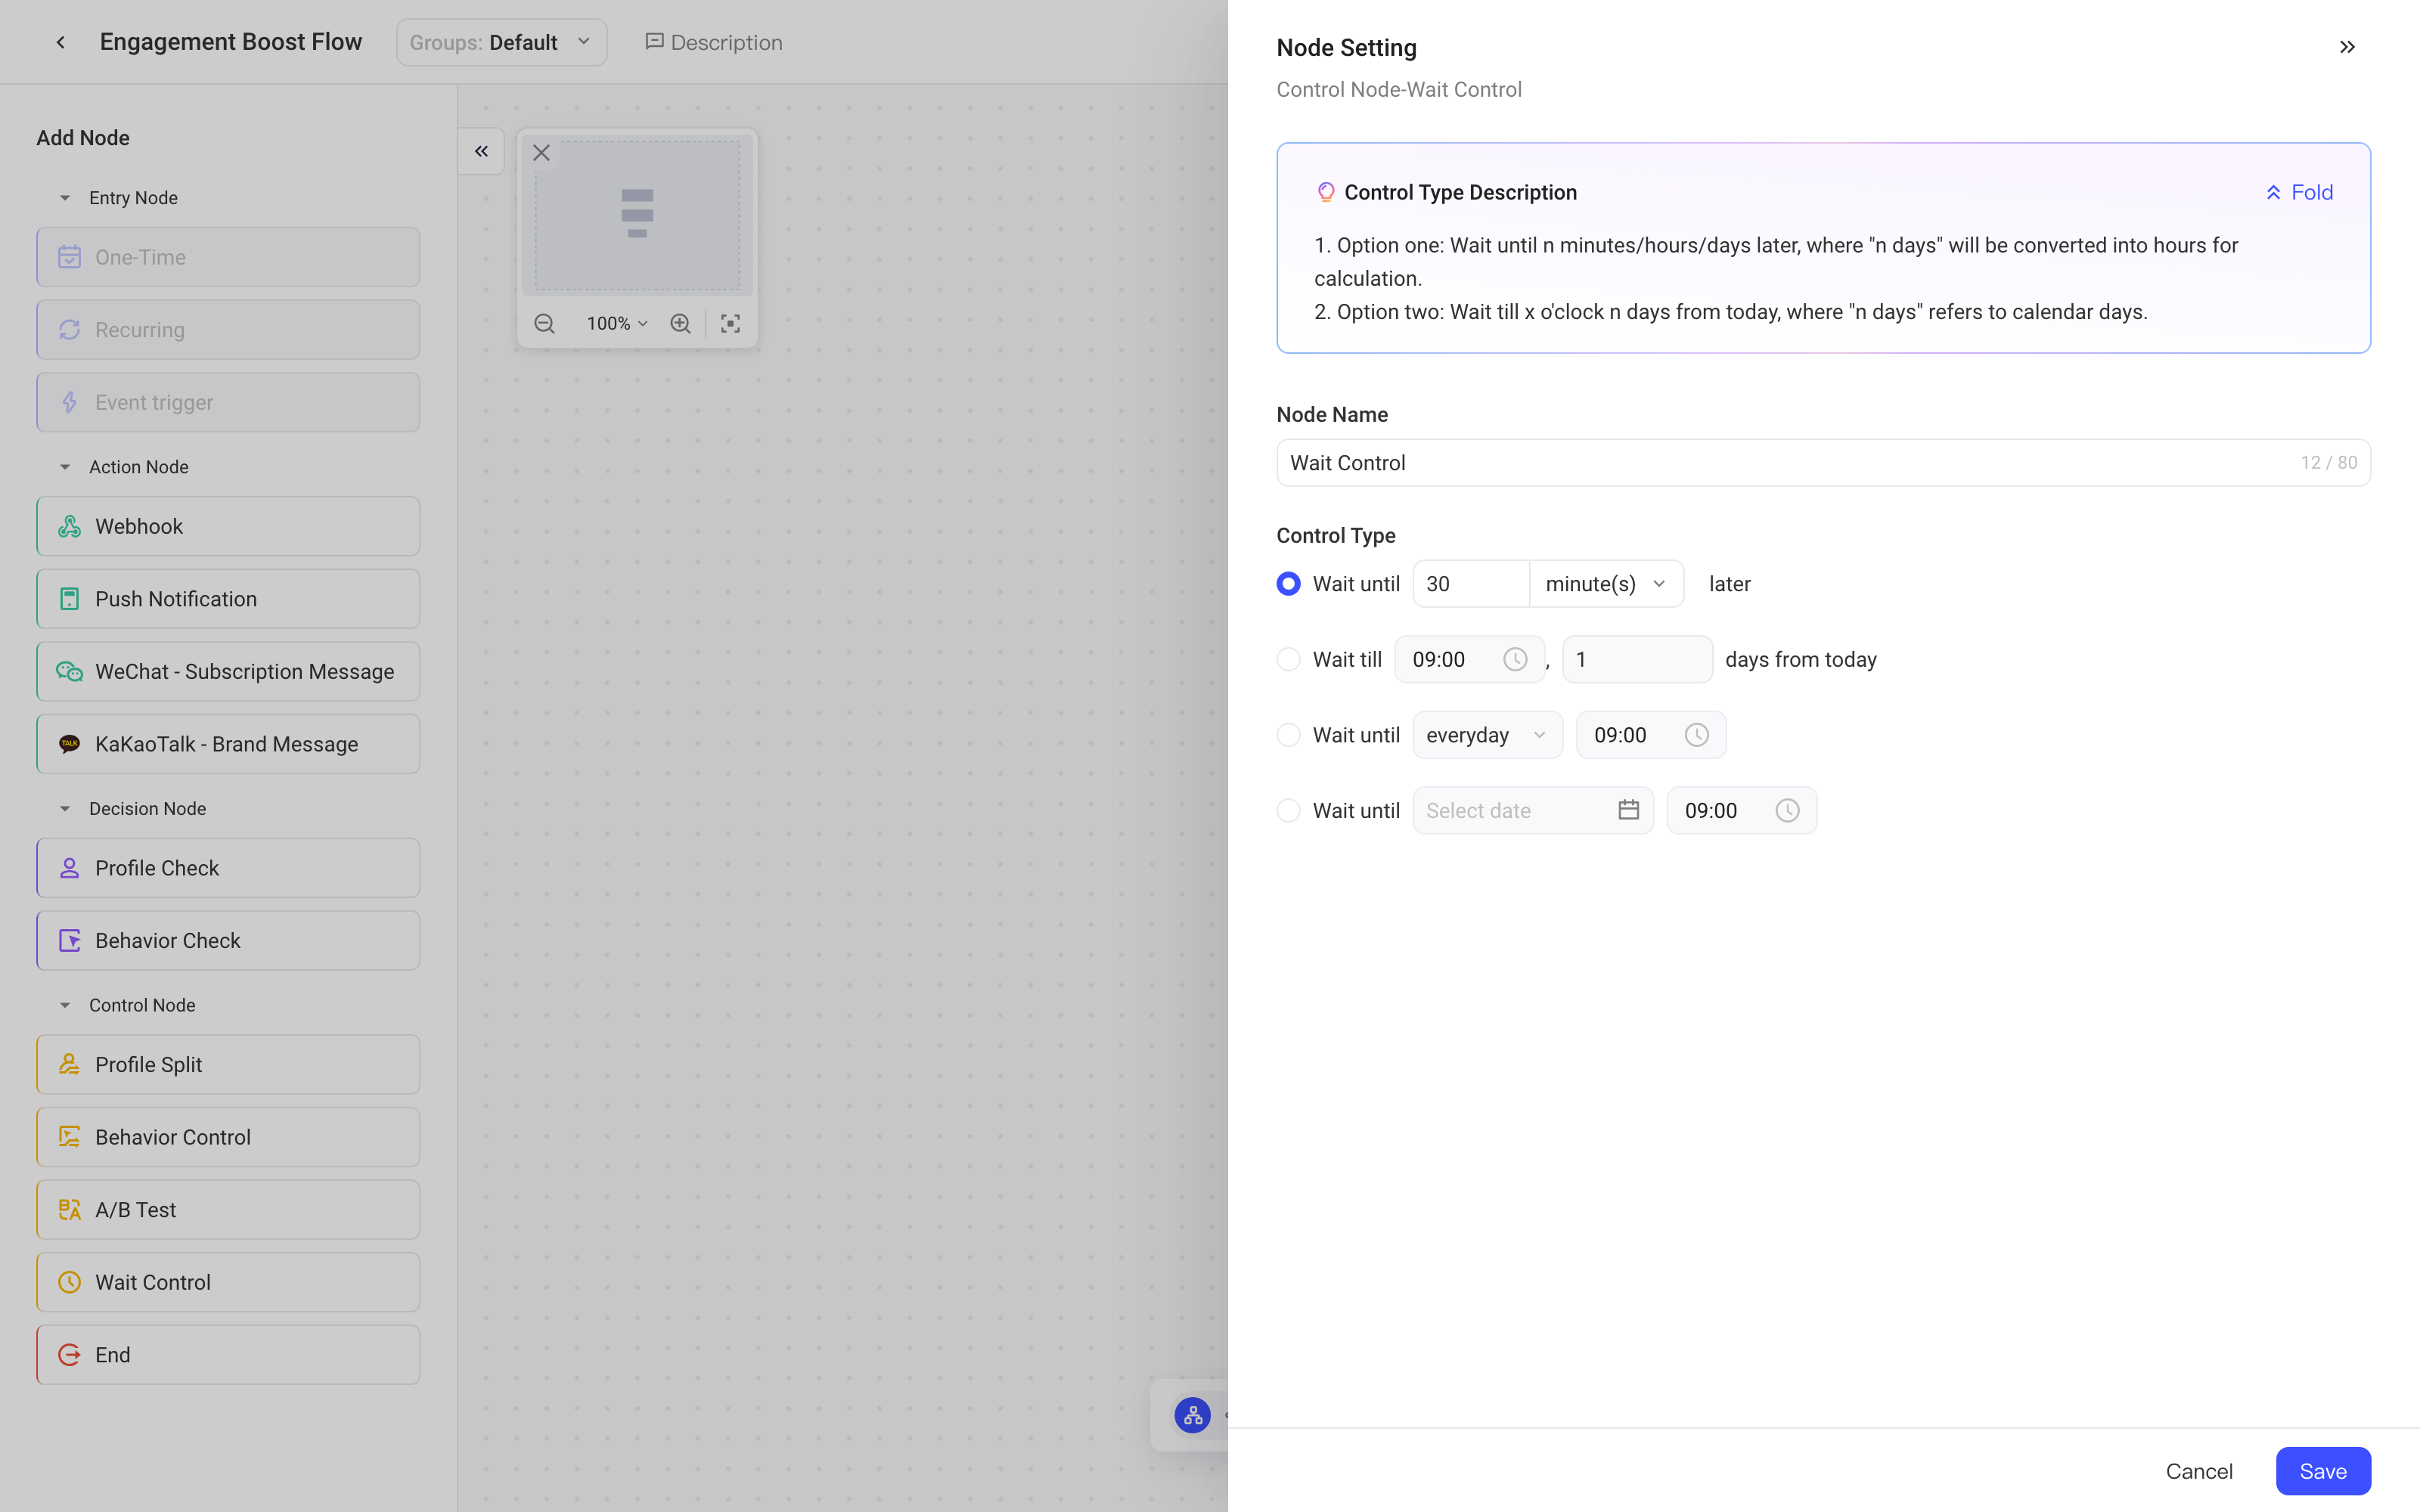This screenshot has height=1512, width=2420.
Task: Collapse the Add Node sidebar
Action: pos(481,151)
